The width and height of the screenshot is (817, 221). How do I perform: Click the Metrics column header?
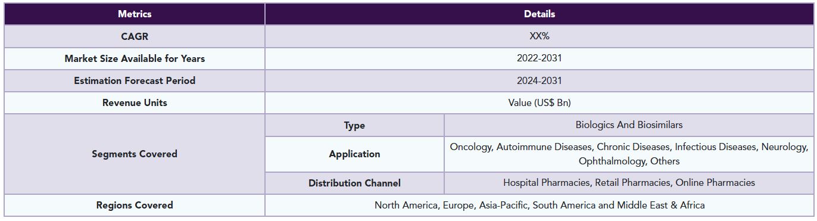(x=135, y=14)
